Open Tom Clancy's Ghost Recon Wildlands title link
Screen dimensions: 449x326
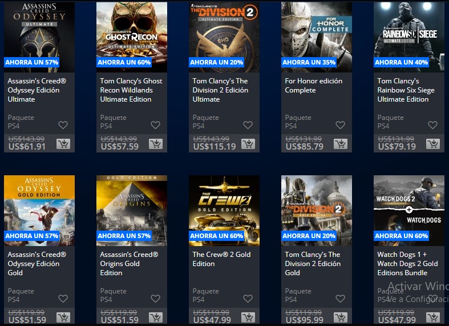point(131,90)
